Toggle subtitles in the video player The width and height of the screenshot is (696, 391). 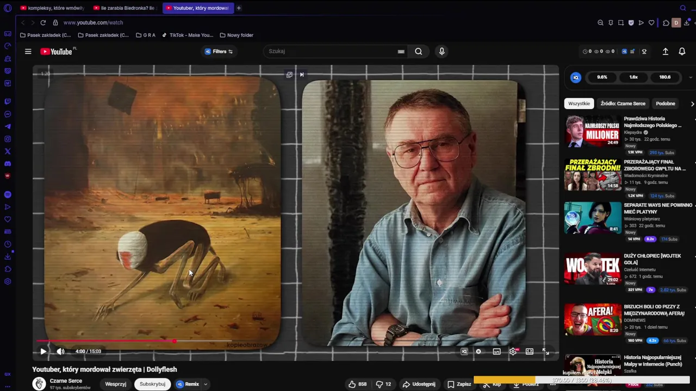click(x=496, y=351)
